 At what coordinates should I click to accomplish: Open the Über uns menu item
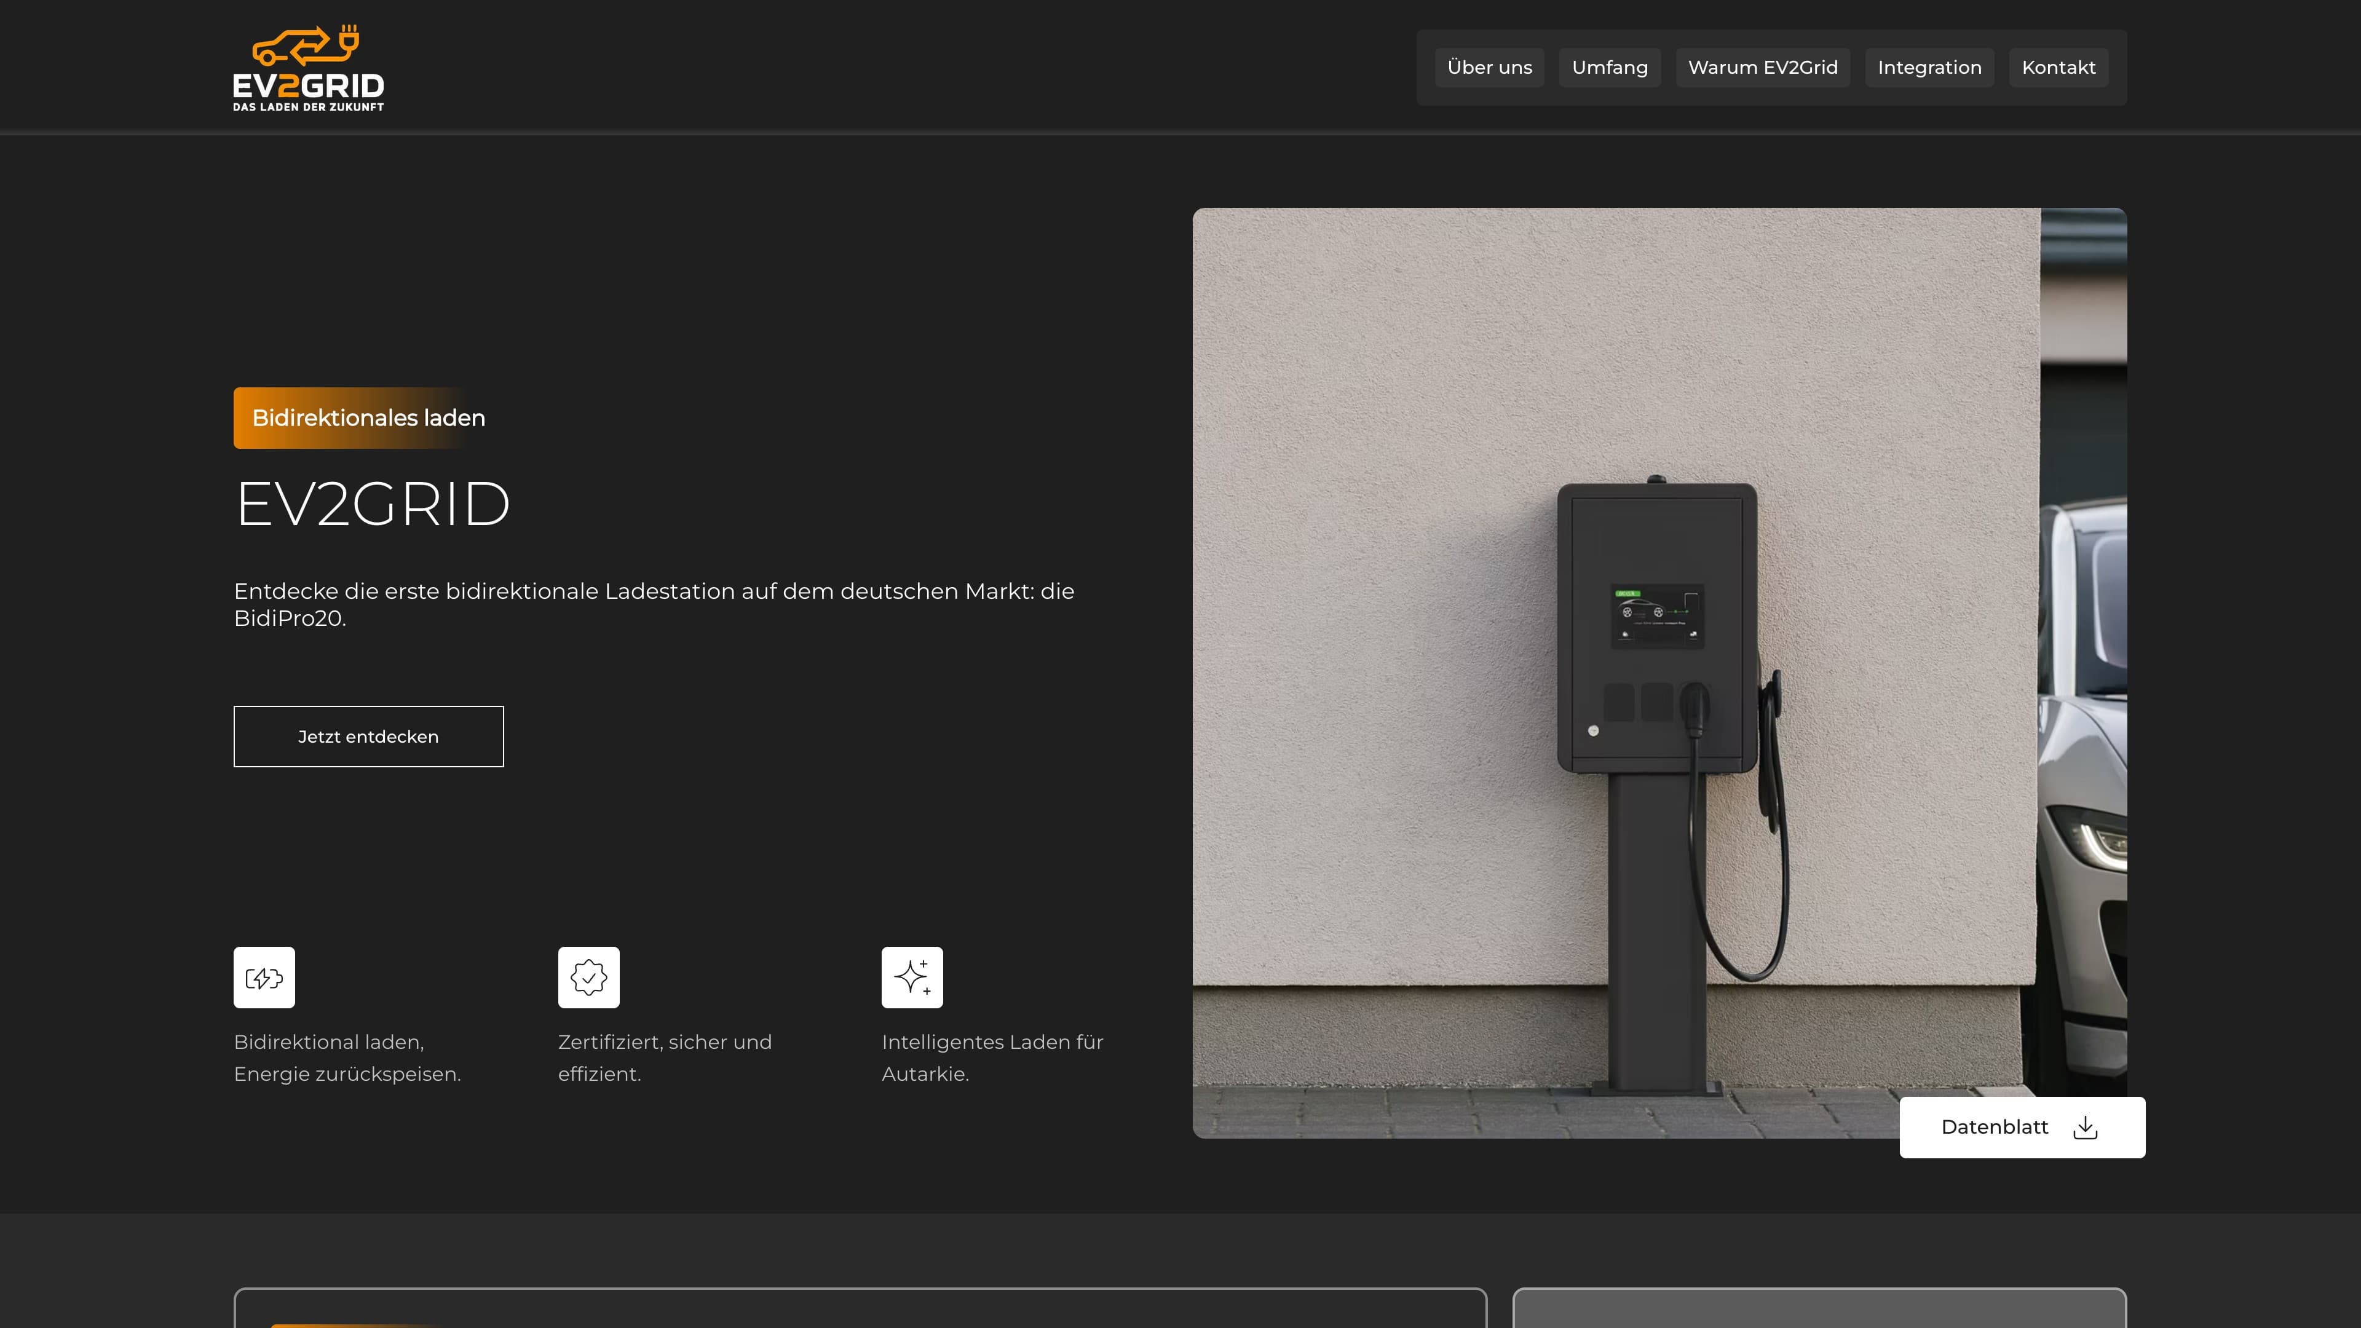[x=1489, y=68]
